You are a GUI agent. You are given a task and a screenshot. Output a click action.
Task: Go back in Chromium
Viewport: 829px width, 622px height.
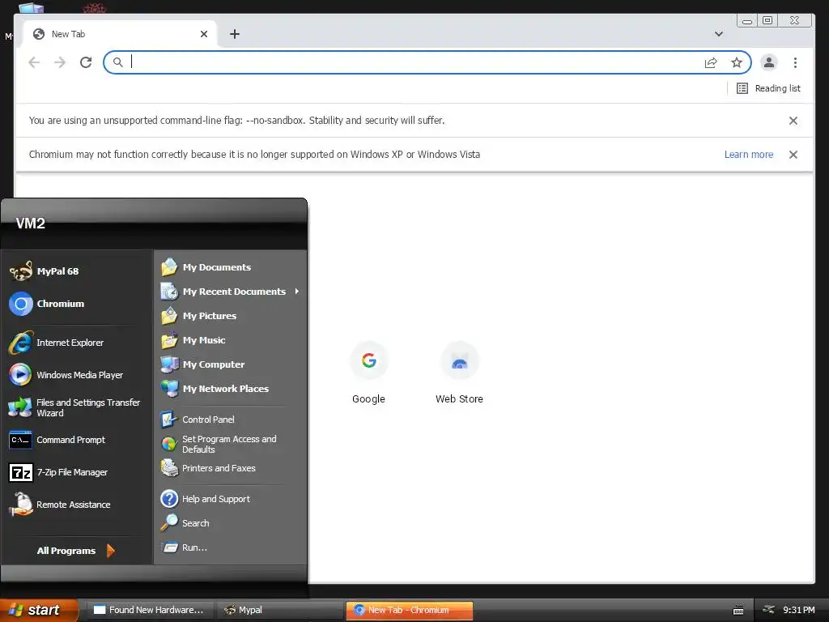pos(34,62)
